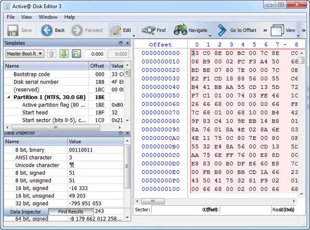Viewport: 310px width, 230px height.
Task: Click the Go to Offset chevron icon
Action: click(222, 30)
